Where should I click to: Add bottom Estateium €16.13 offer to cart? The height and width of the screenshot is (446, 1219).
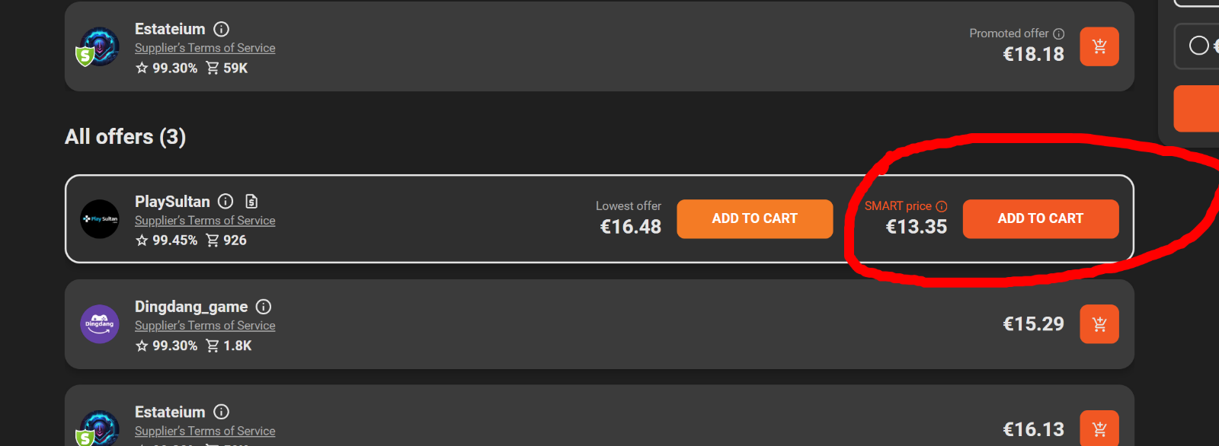tap(1099, 428)
